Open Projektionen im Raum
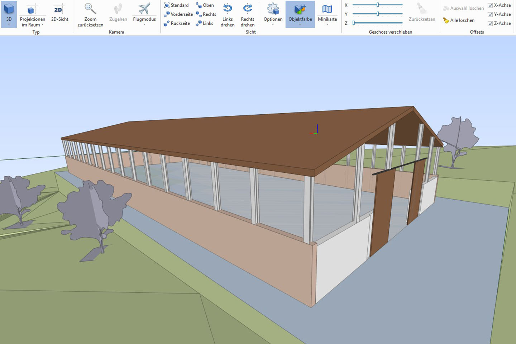516x344 pixels. (x=32, y=14)
